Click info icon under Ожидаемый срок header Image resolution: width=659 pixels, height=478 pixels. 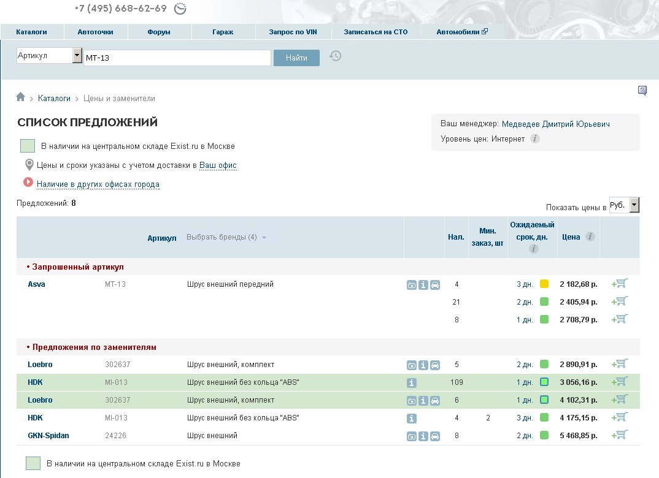(x=533, y=249)
